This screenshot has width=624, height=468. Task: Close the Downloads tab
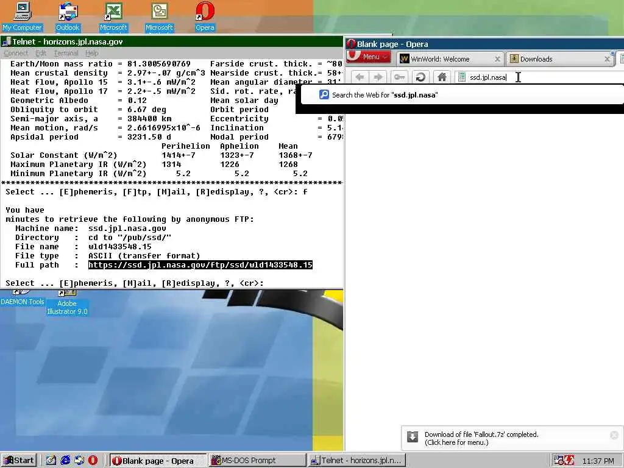pos(607,59)
